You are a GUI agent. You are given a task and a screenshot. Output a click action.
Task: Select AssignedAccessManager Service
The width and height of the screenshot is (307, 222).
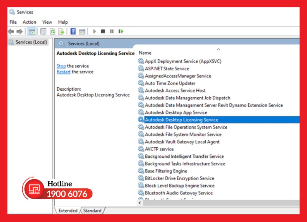click(178, 76)
